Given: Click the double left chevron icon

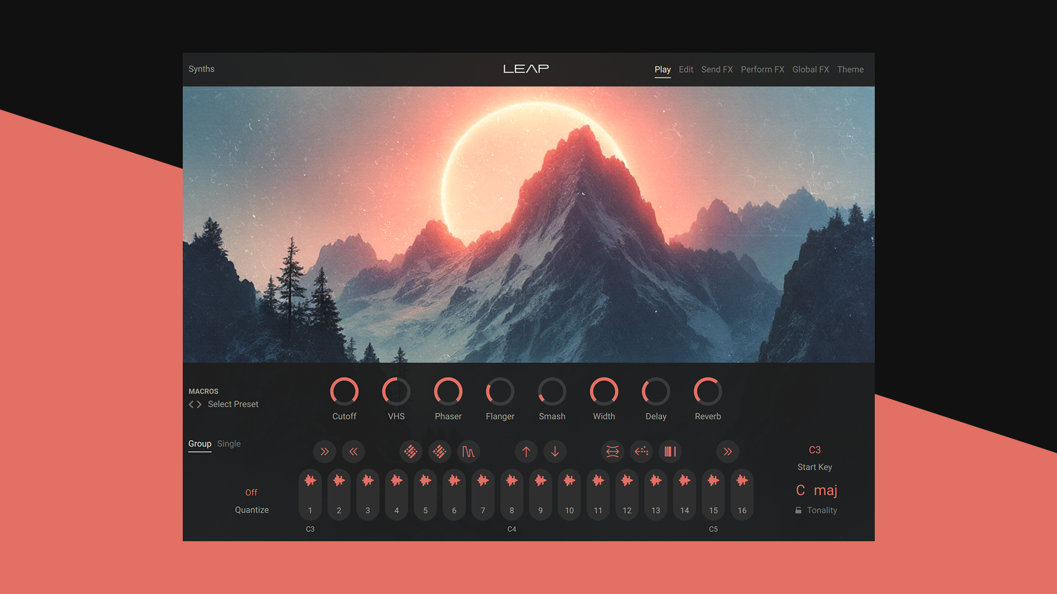Looking at the screenshot, I should pyautogui.click(x=353, y=452).
